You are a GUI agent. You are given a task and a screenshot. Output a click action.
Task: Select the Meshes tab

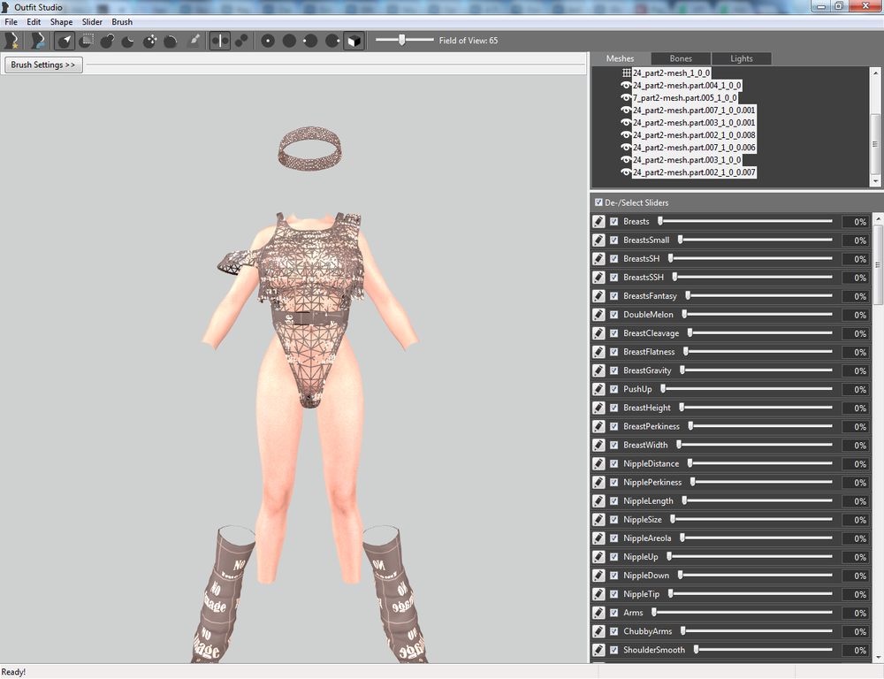click(x=621, y=58)
